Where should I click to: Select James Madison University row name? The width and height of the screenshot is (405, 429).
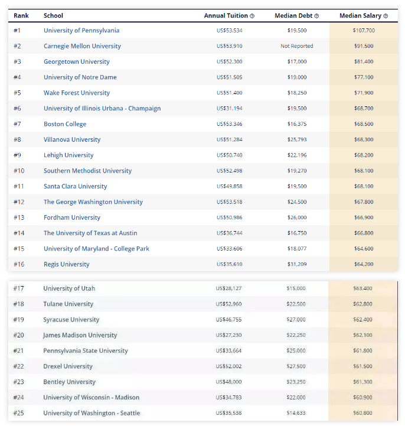(80, 335)
